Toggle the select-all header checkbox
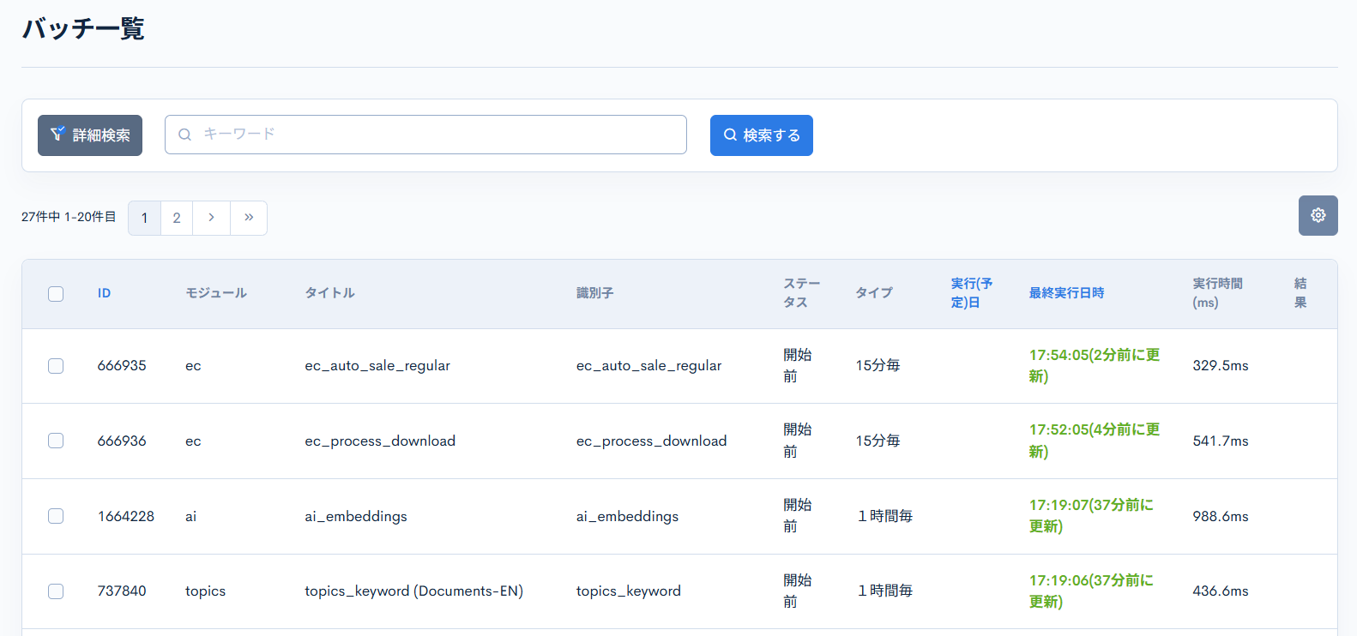 (x=56, y=294)
